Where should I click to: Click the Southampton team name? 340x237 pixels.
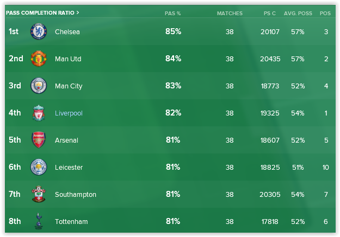[76, 195]
